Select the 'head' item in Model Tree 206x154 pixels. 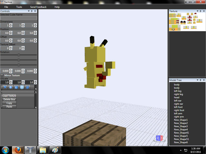[x=177, y=98]
